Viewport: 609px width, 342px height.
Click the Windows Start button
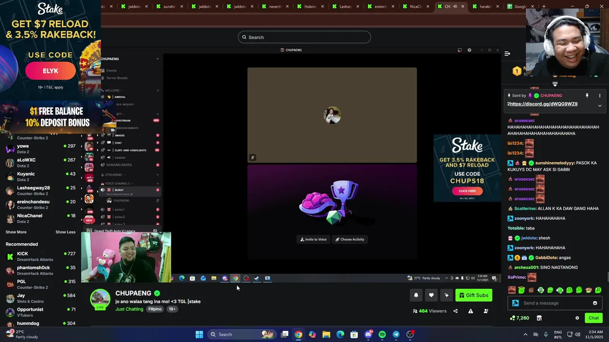[x=199, y=334]
